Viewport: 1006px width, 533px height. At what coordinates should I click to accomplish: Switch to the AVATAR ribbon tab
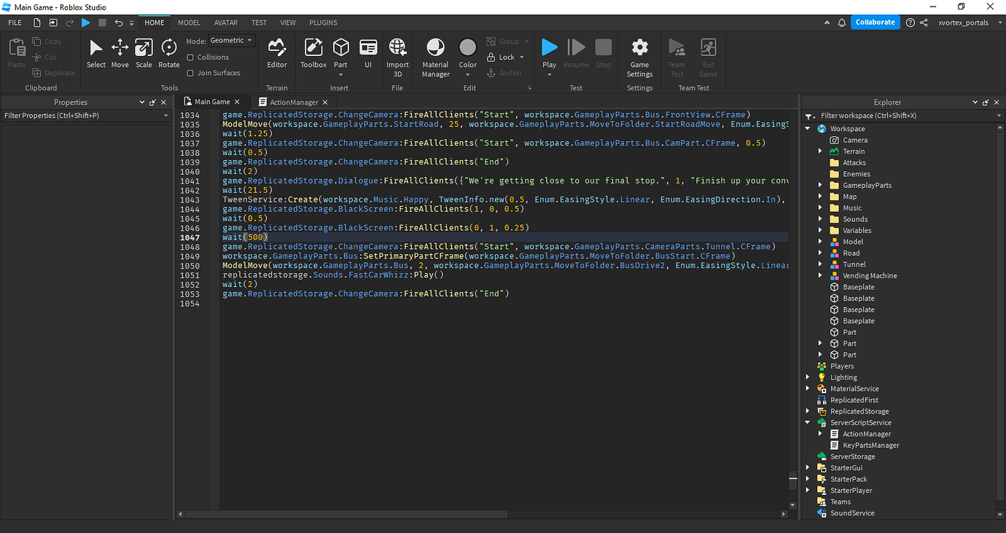tap(226, 23)
